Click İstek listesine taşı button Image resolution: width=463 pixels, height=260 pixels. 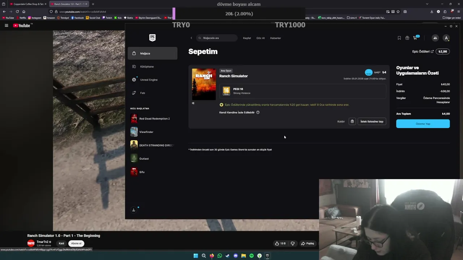pyautogui.click(x=372, y=121)
